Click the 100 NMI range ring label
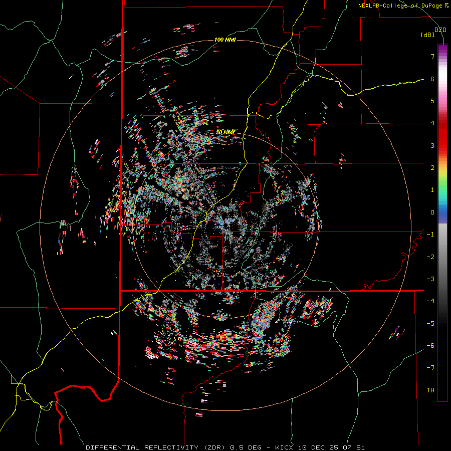 [225, 40]
